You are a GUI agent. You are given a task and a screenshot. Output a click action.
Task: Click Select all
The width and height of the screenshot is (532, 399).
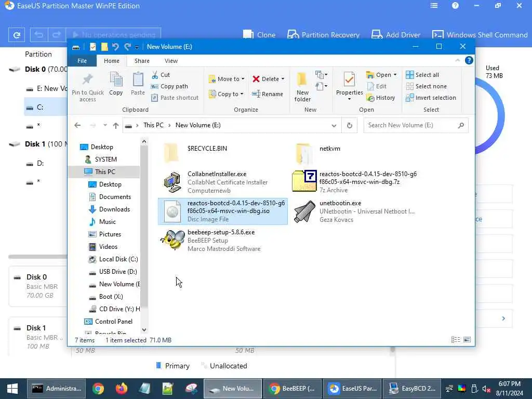[x=422, y=75]
